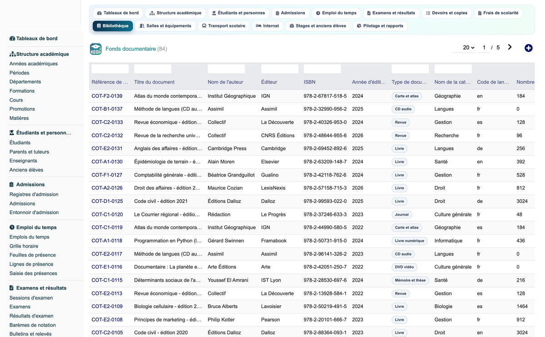Click the page number field
The height and width of the screenshot is (337, 545).
(x=484, y=48)
